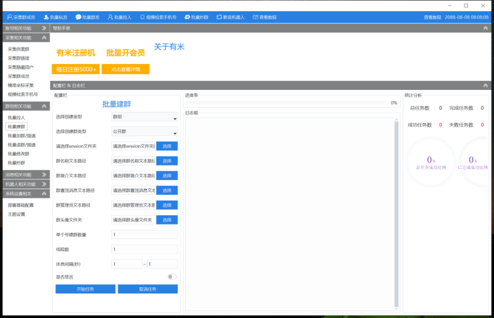Collapse the 配置栏 & 日志栏 panel chevron
Viewport: 494px width, 318px height.
pyautogui.click(x=485, y=85)
